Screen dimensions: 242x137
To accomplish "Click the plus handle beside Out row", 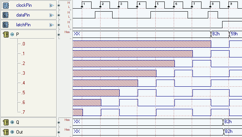I will point(59,132).
